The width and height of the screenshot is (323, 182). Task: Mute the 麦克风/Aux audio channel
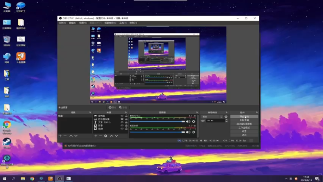[x=188, y=122]
